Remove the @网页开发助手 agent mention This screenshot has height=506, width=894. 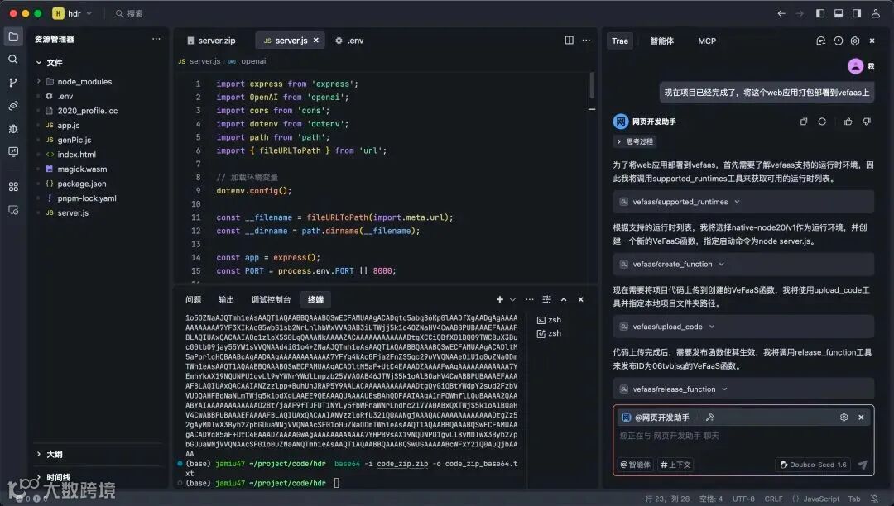point(861,418)
